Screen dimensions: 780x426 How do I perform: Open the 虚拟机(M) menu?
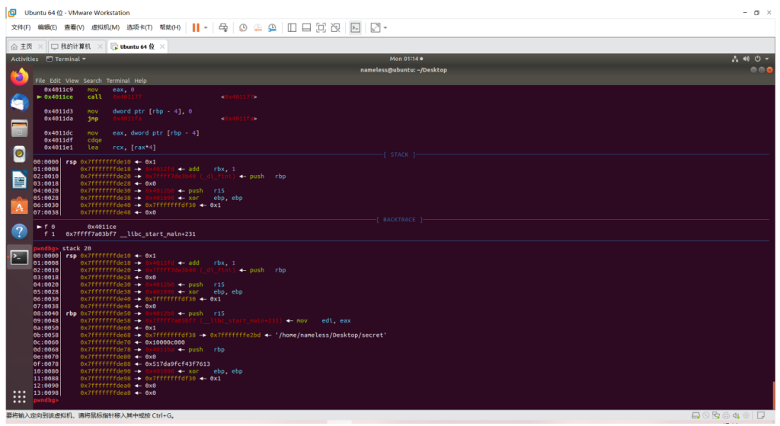coord(105,27)
